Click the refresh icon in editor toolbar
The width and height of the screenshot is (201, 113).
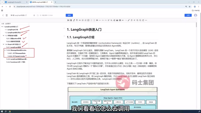click(143, 20)
